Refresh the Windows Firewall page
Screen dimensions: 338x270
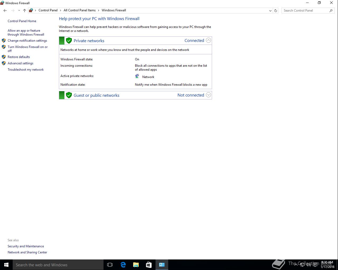pyautogui.click(x=276, y=11)
